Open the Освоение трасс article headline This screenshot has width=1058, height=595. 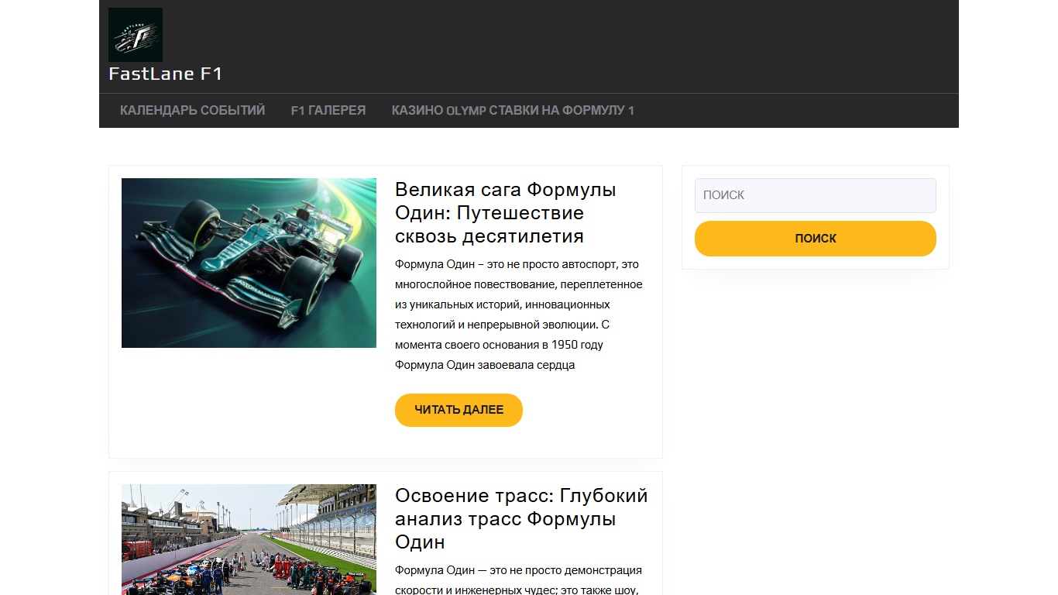coord(521,518)
